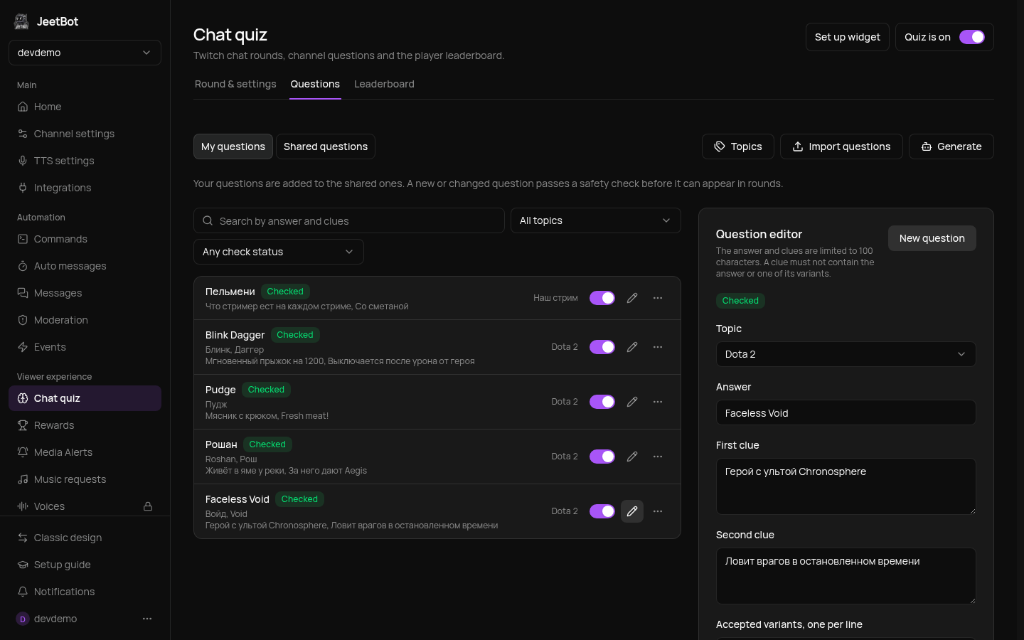Click the New question button

tap(932, 238)
